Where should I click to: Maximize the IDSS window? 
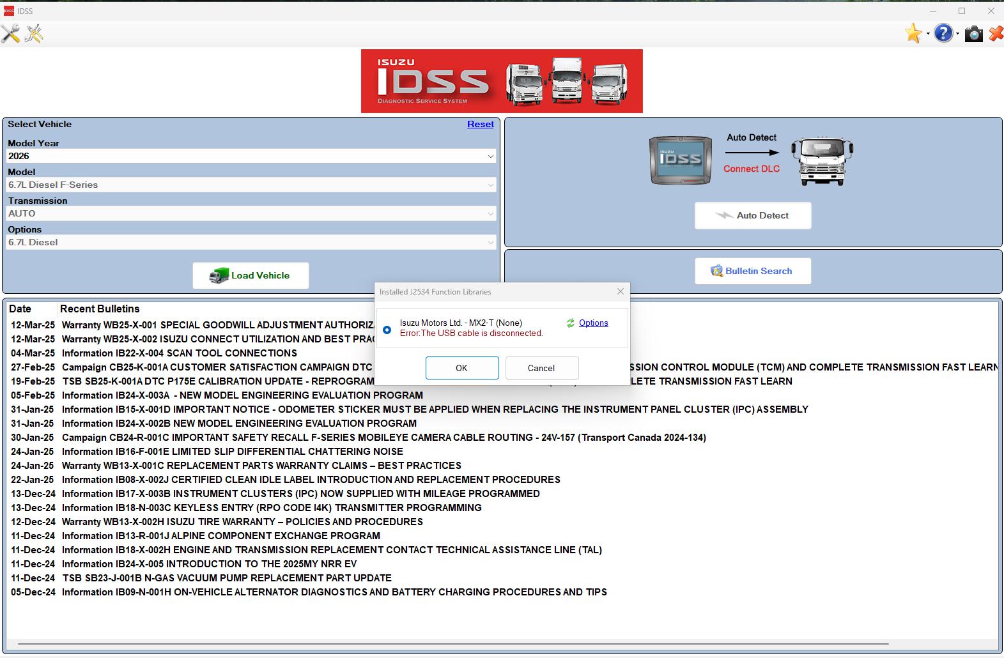961,11
